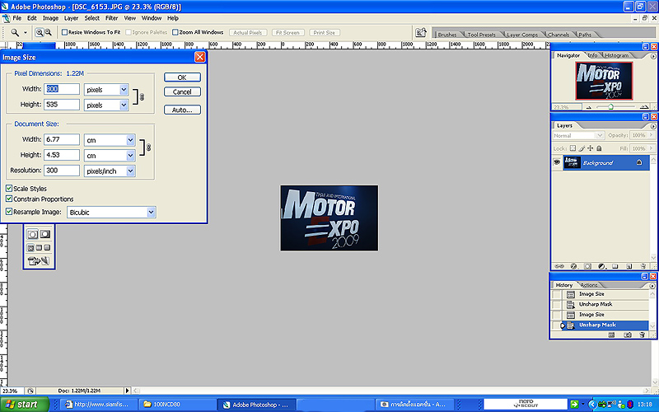Delete current state in History panel
This screenshot has height=412, width=659.
pyautogui.click(x=642, y=335)
